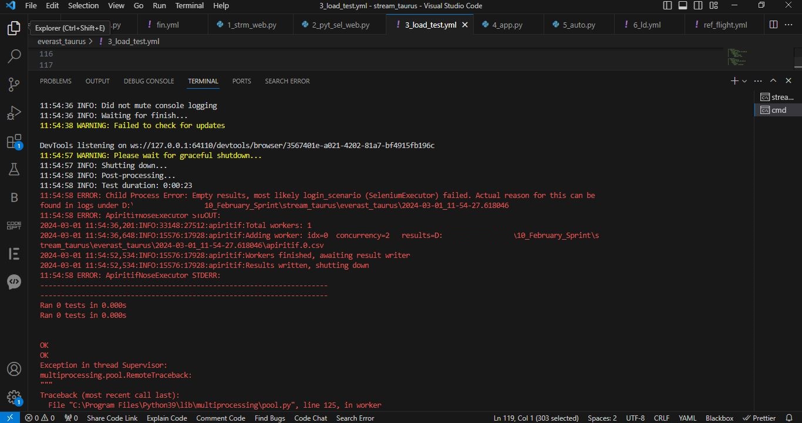
Task: Click the remote window indicator in status bar
Action: 10,418
